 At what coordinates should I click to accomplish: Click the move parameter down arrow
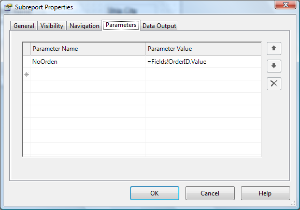(x=274, y=66)
